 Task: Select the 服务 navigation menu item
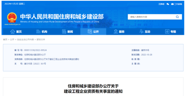[119, 32]
